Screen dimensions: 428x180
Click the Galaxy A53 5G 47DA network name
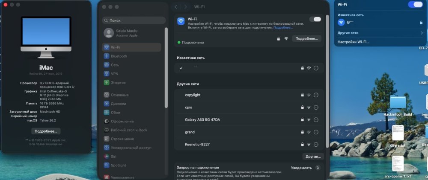pyautogui.click(x=202, y=119)
